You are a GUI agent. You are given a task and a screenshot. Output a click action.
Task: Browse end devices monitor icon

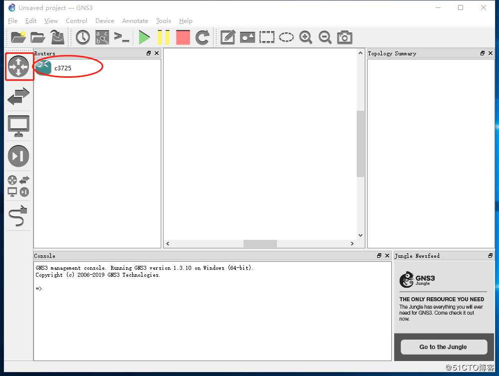pyautogui.click(x=18, y=126)
